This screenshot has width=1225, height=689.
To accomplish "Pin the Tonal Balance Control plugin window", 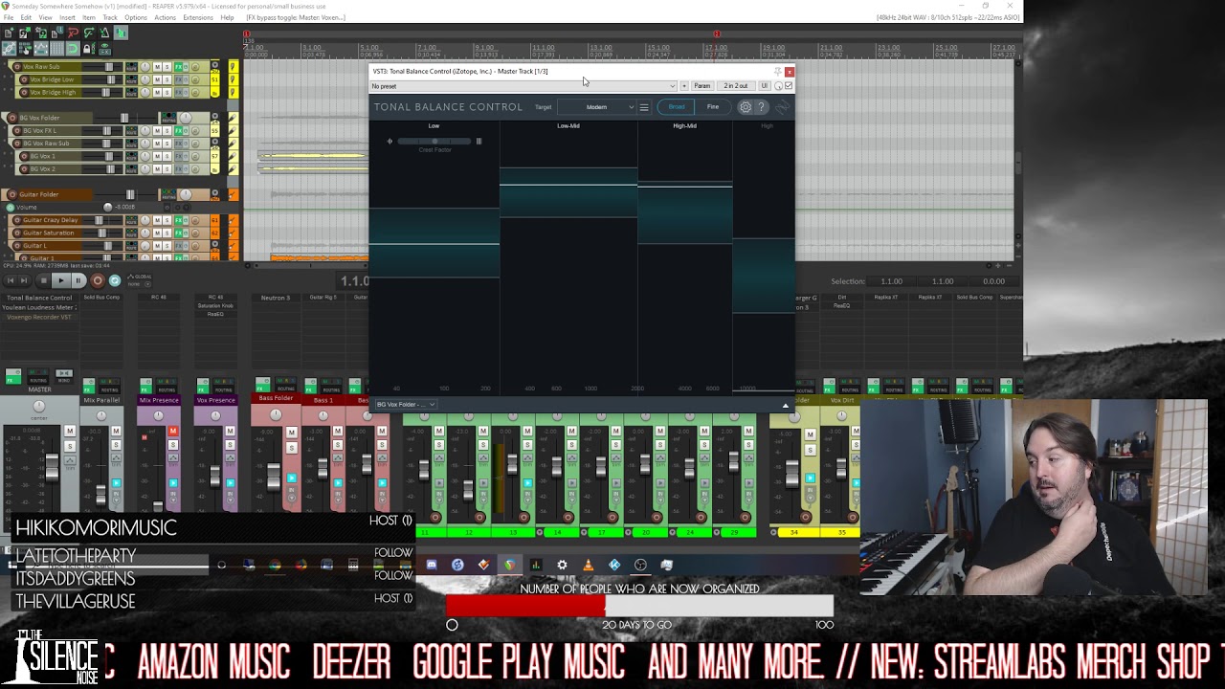I will click(778, 72).
